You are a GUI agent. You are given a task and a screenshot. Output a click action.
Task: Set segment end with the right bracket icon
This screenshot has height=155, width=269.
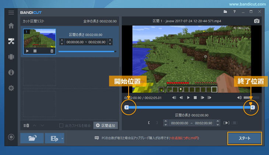tap(157, 123)
